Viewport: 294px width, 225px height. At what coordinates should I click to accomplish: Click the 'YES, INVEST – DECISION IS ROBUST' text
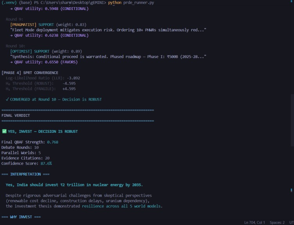43,132
